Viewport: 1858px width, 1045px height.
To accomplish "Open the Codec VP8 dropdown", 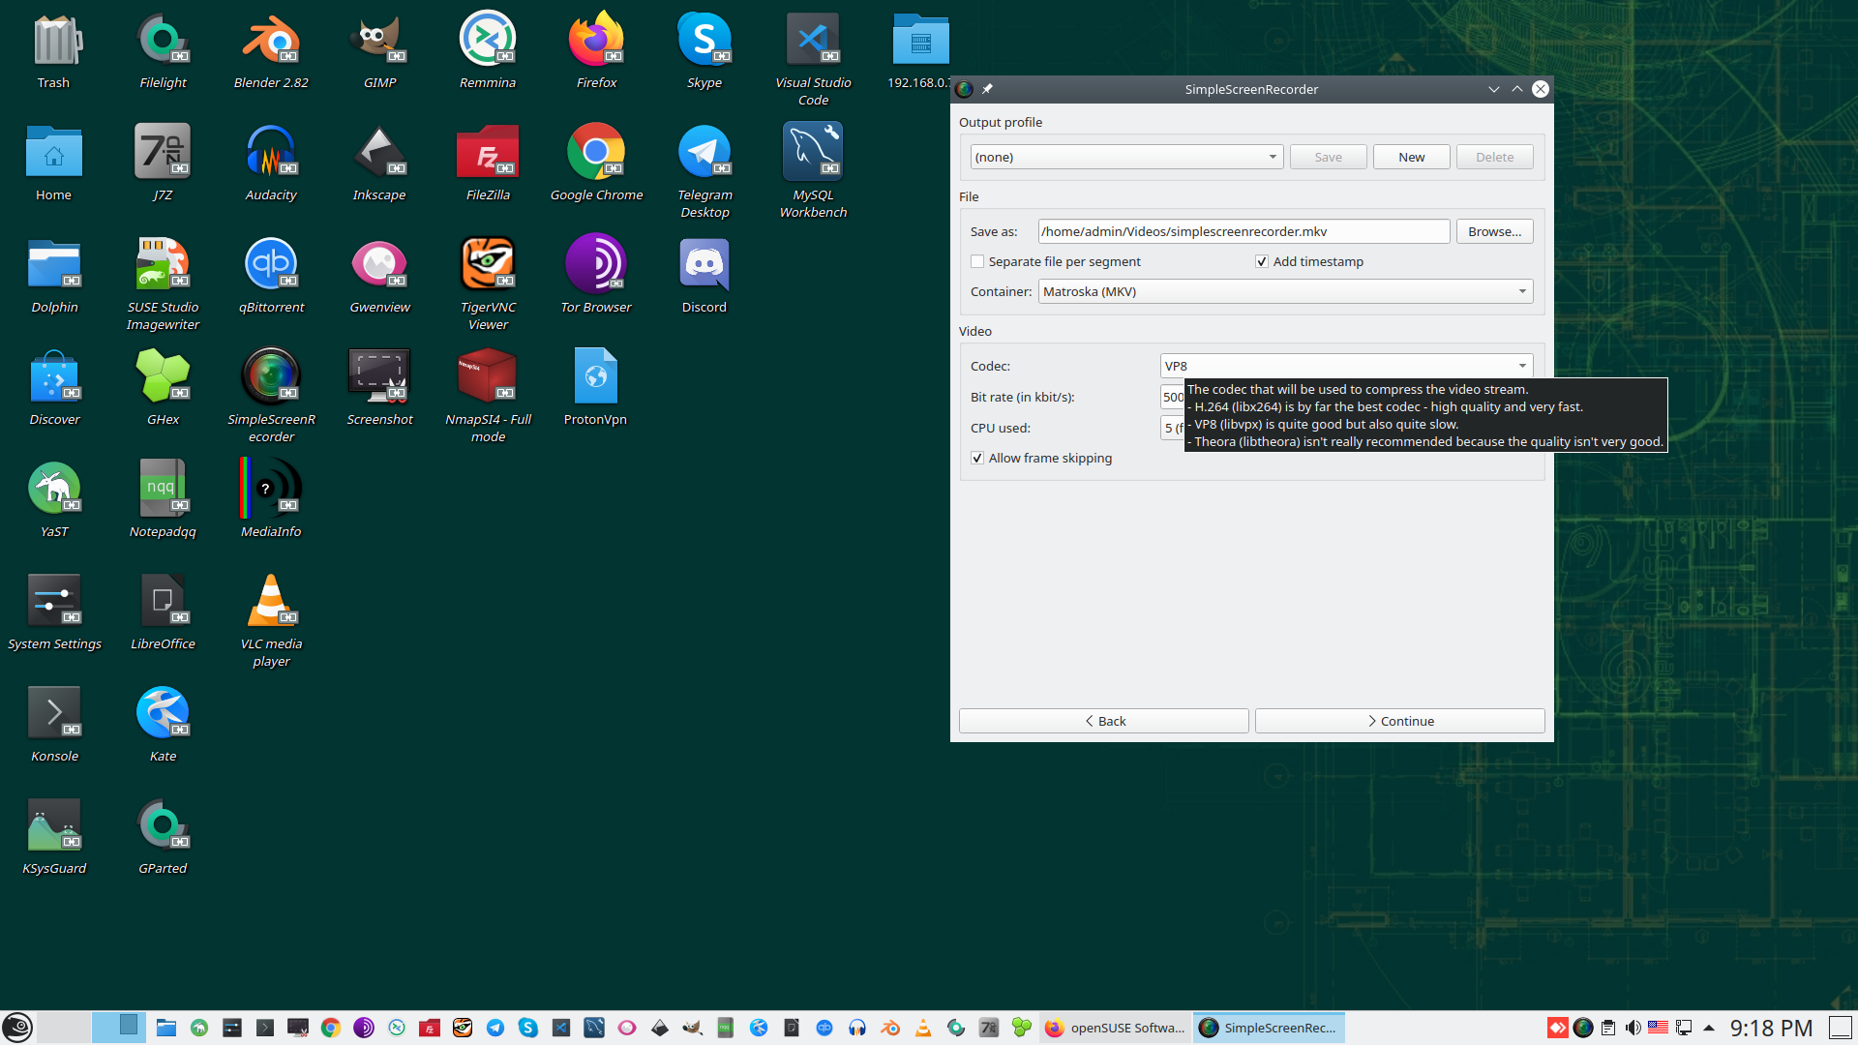I will coord(1345,367).
